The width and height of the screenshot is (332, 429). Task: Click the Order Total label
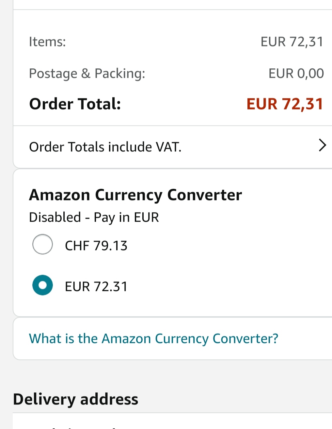click(75, 104)
